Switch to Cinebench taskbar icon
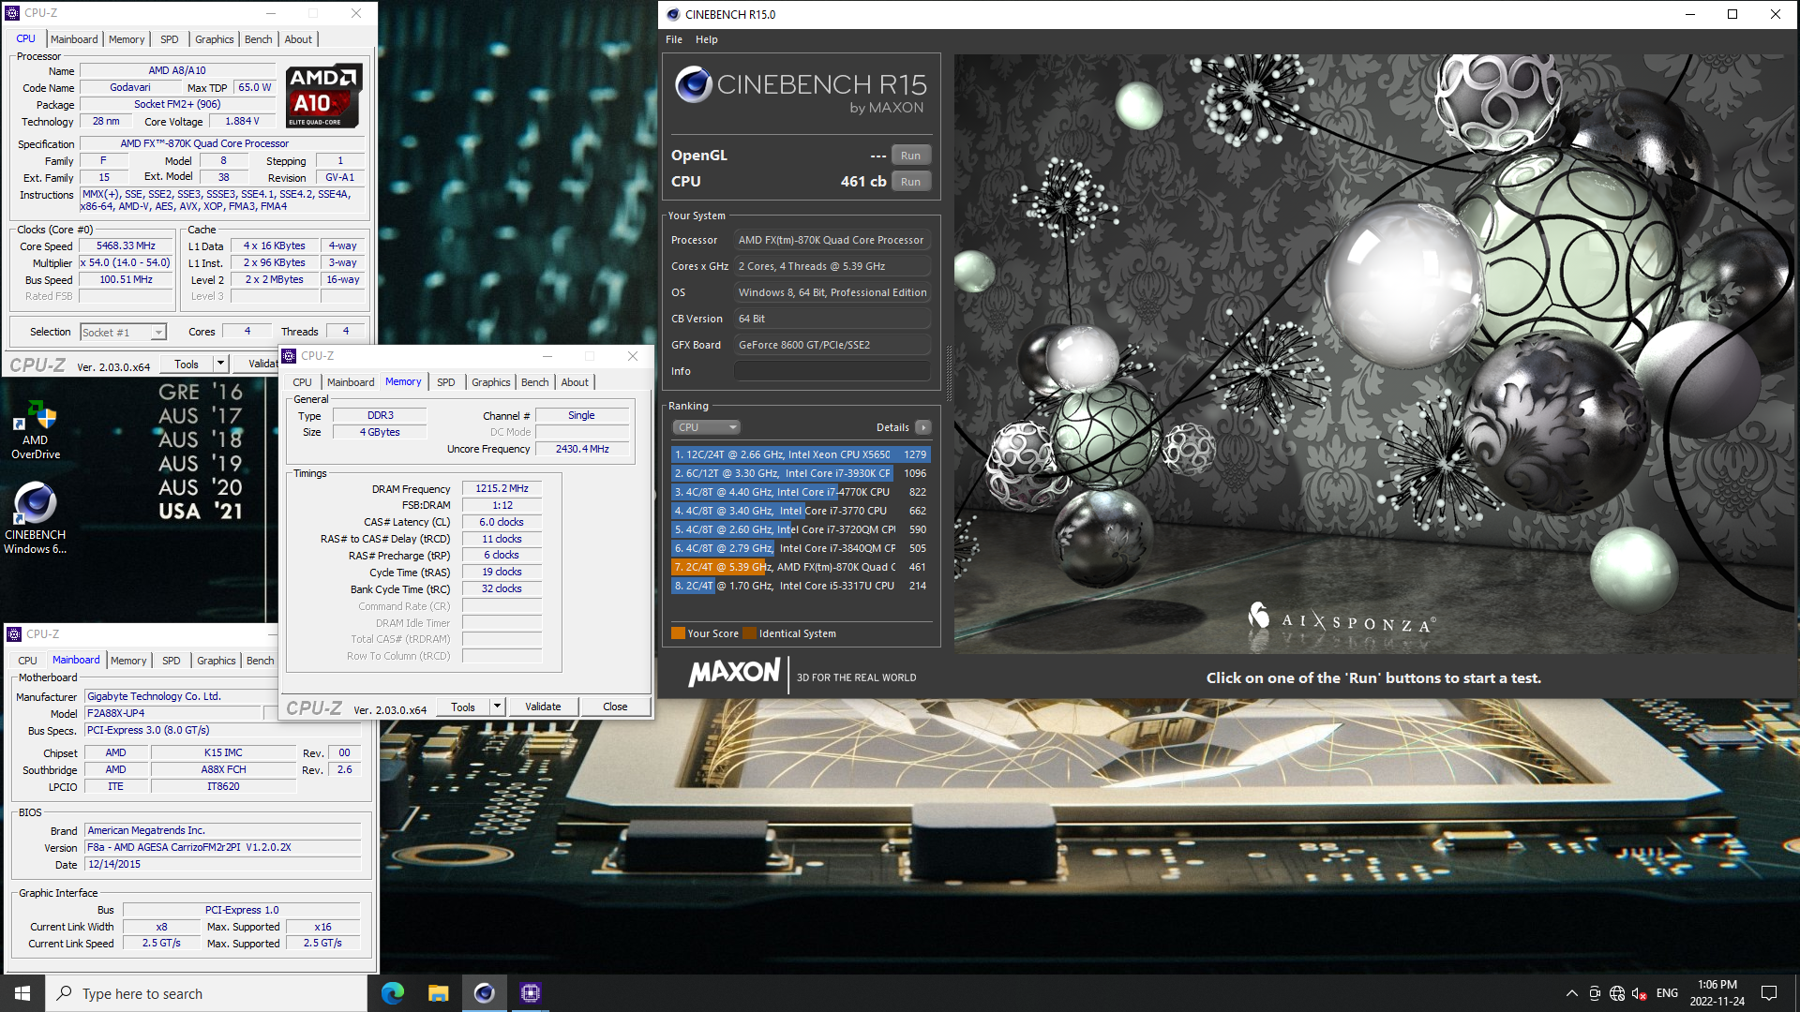The height and width of the screenshot is (1012, 1800). tap(484, 993)
